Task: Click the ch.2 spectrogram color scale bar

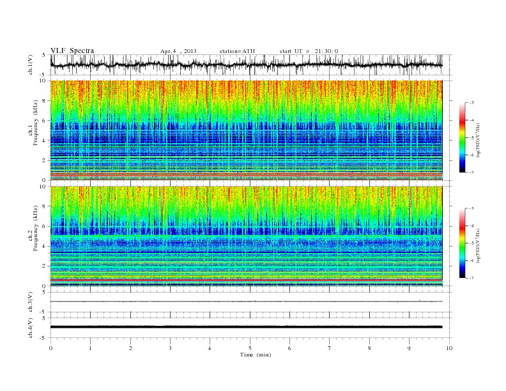Action: click(x=463, y=243)
